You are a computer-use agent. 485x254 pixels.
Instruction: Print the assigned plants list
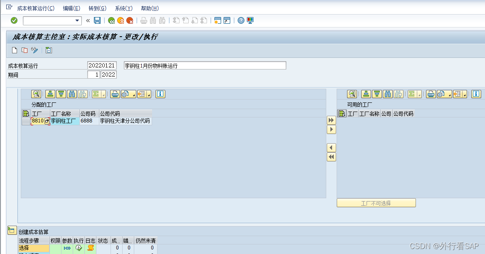click(x=115, y=94)
